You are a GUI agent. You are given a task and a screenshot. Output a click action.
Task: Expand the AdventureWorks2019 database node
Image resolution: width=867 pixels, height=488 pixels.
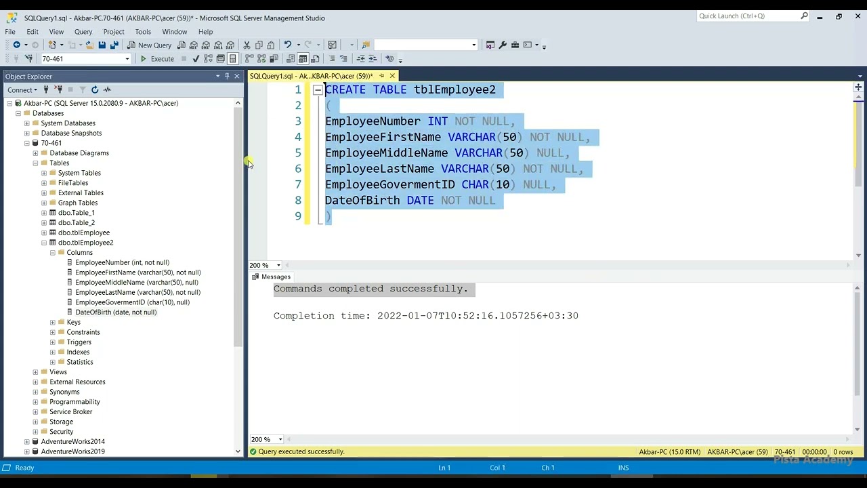(x=26, y=451)
